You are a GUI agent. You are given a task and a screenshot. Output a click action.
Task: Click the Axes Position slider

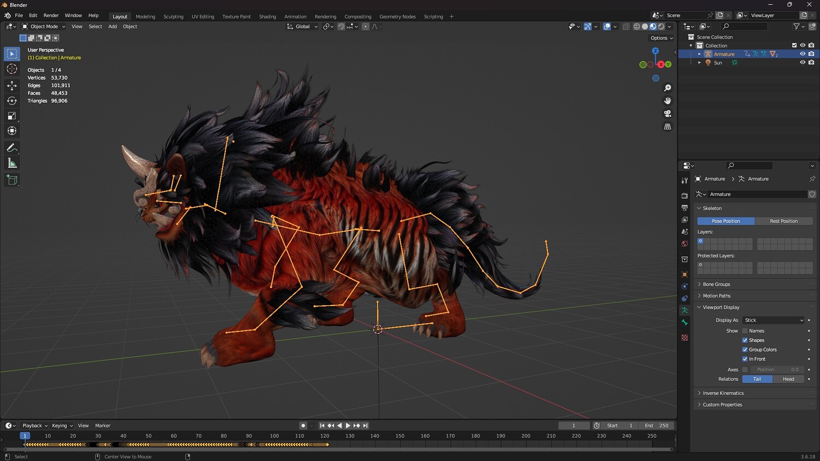pyautogui.click(x=777, y=370)
